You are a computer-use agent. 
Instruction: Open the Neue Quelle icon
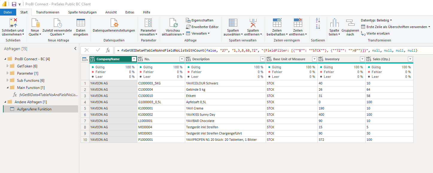tap(35, 23)
